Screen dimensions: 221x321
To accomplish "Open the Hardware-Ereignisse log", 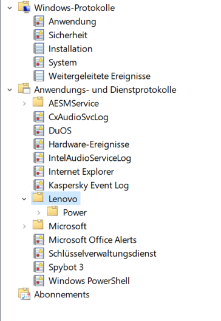I will tap(89, 144).
